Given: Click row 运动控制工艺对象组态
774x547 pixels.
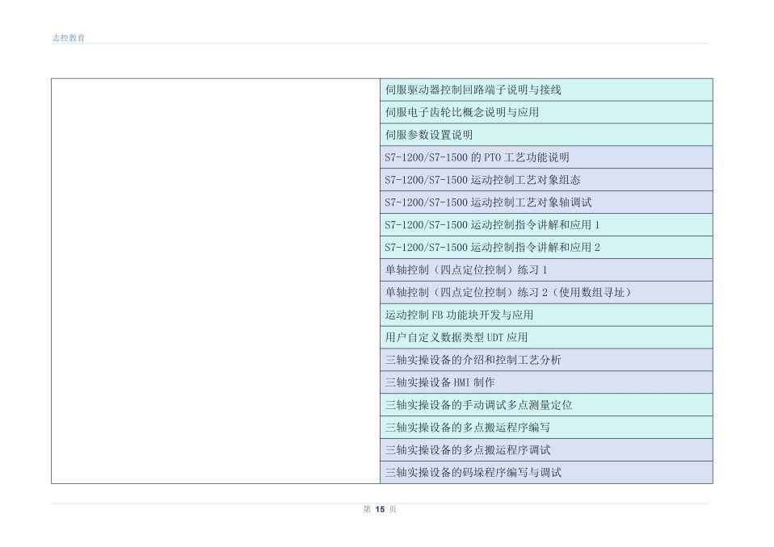Looking at the screenshot, I should point(546,180).
